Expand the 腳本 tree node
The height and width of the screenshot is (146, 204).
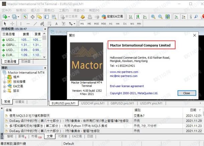click(x=4, y=91)
